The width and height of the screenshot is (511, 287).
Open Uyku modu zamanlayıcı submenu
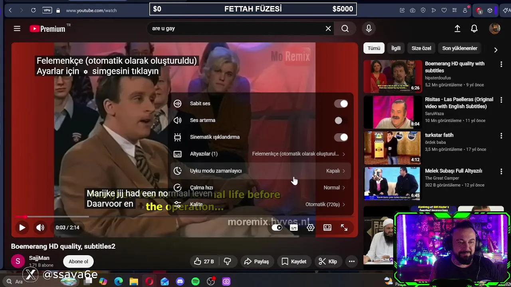point(261,171)
